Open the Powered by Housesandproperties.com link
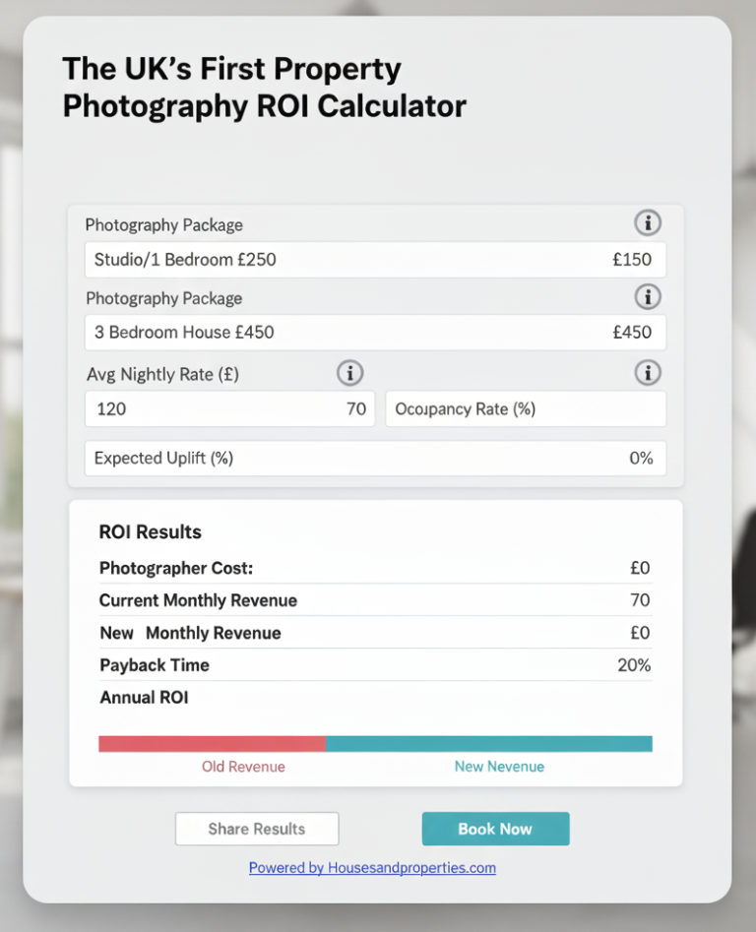Image resolution: width=756 pixels, height=932 pixels. point(372,868)
